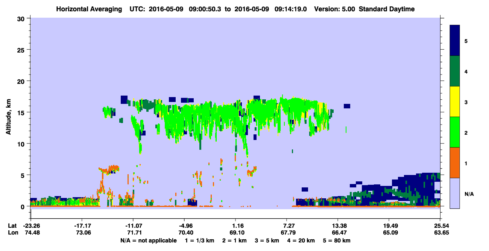Viewport: 489px width, 251px height.
Task: Click the y-axis tick label 30
Action: 22,18
